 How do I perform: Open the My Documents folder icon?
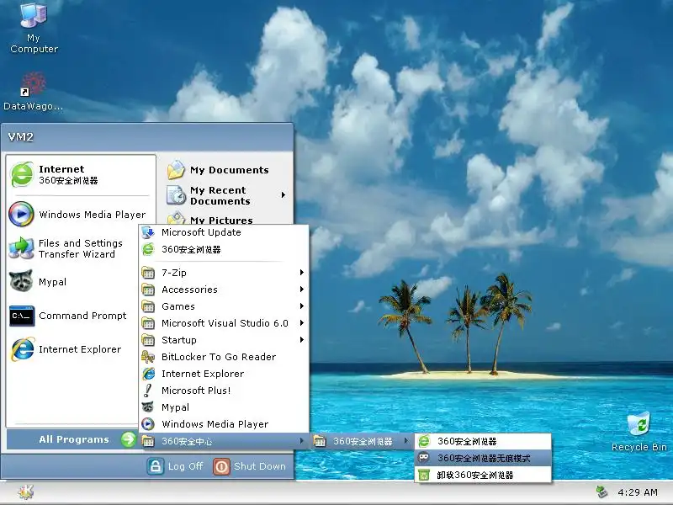pyautogui.click(x=176, y=170)
